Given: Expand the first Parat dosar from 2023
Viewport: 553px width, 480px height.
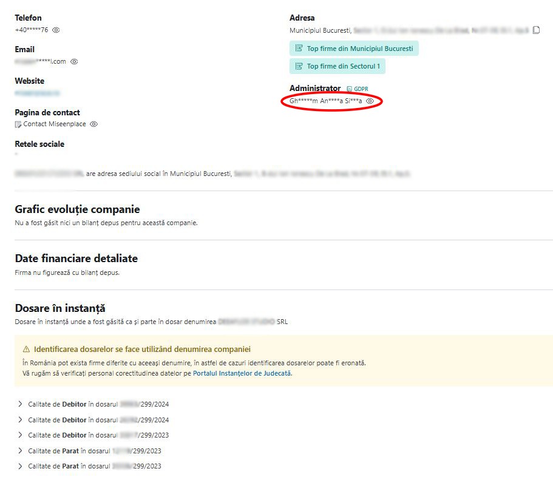Looking at the screenshot, I should tap(20, 451).
